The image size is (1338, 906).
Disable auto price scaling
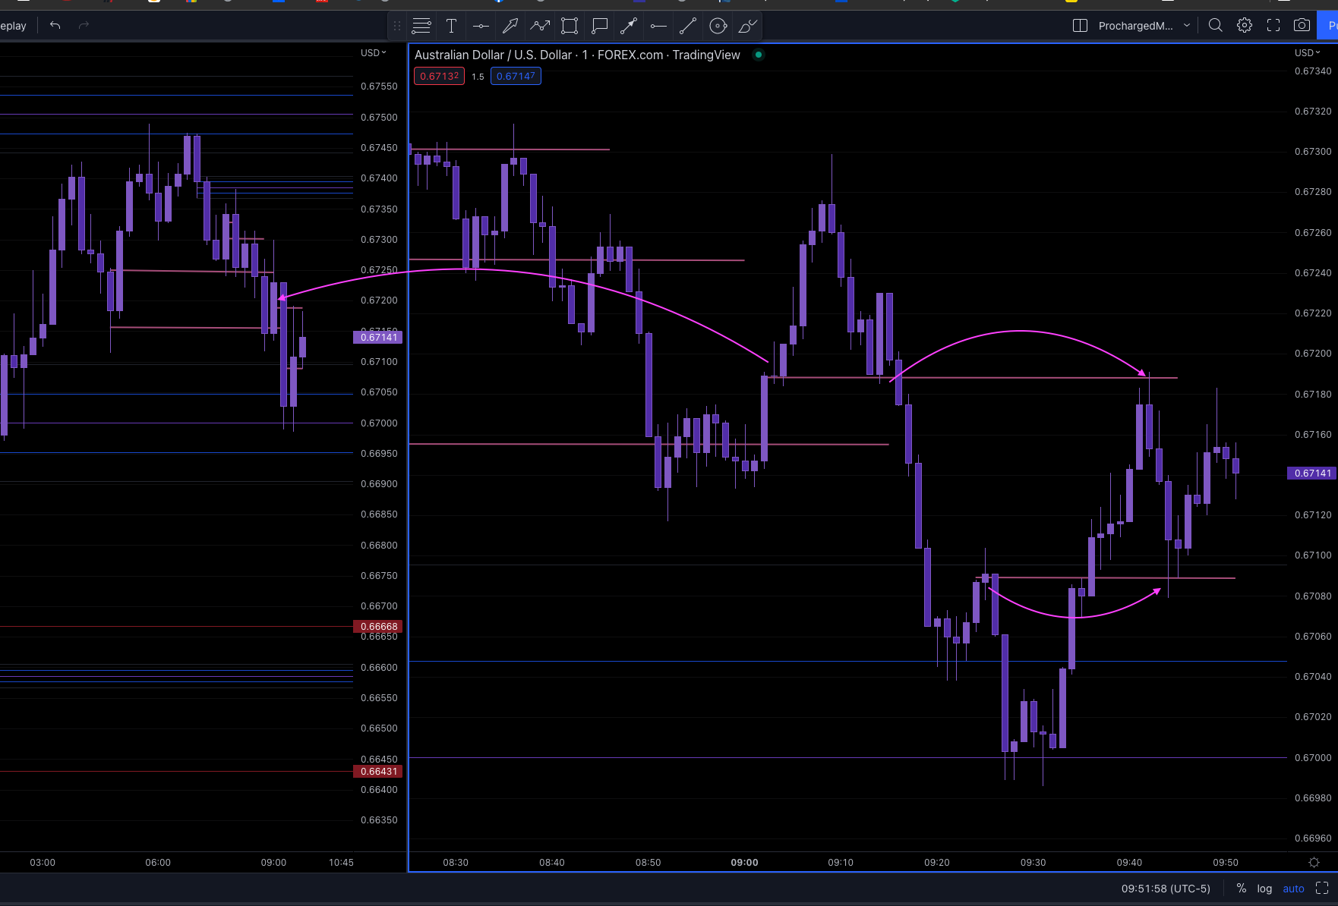(x=1293, y=889)
